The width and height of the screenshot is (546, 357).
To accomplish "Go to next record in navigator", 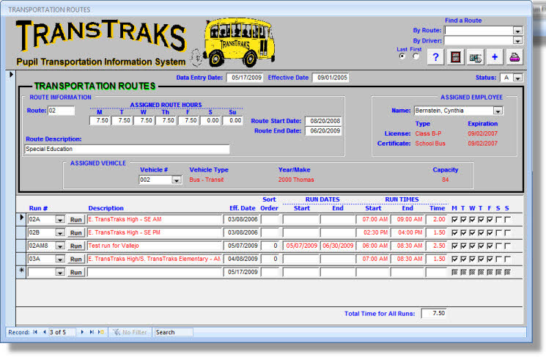I will 82,332.
